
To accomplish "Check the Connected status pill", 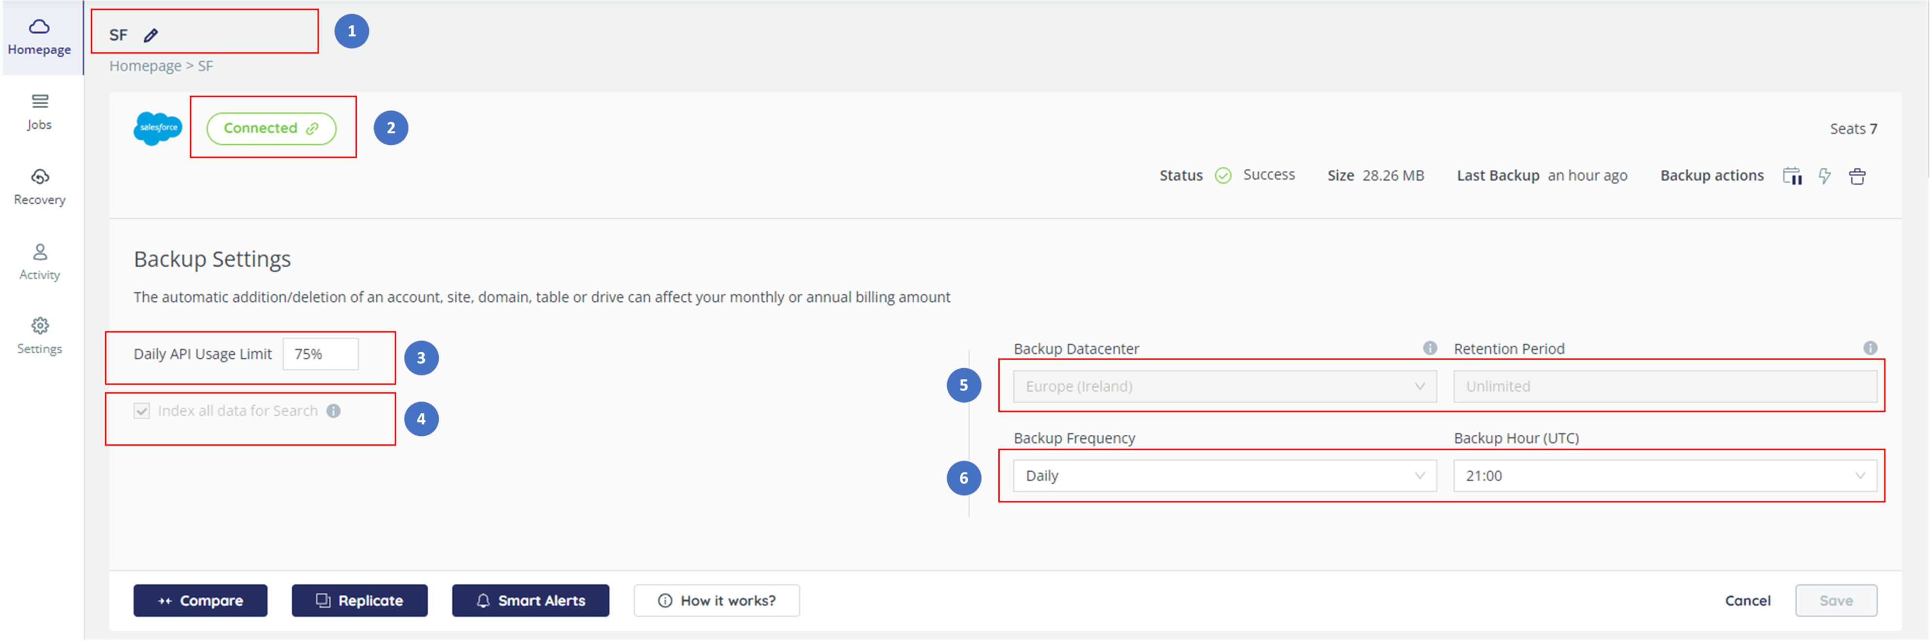I will (x=271, y=128).
